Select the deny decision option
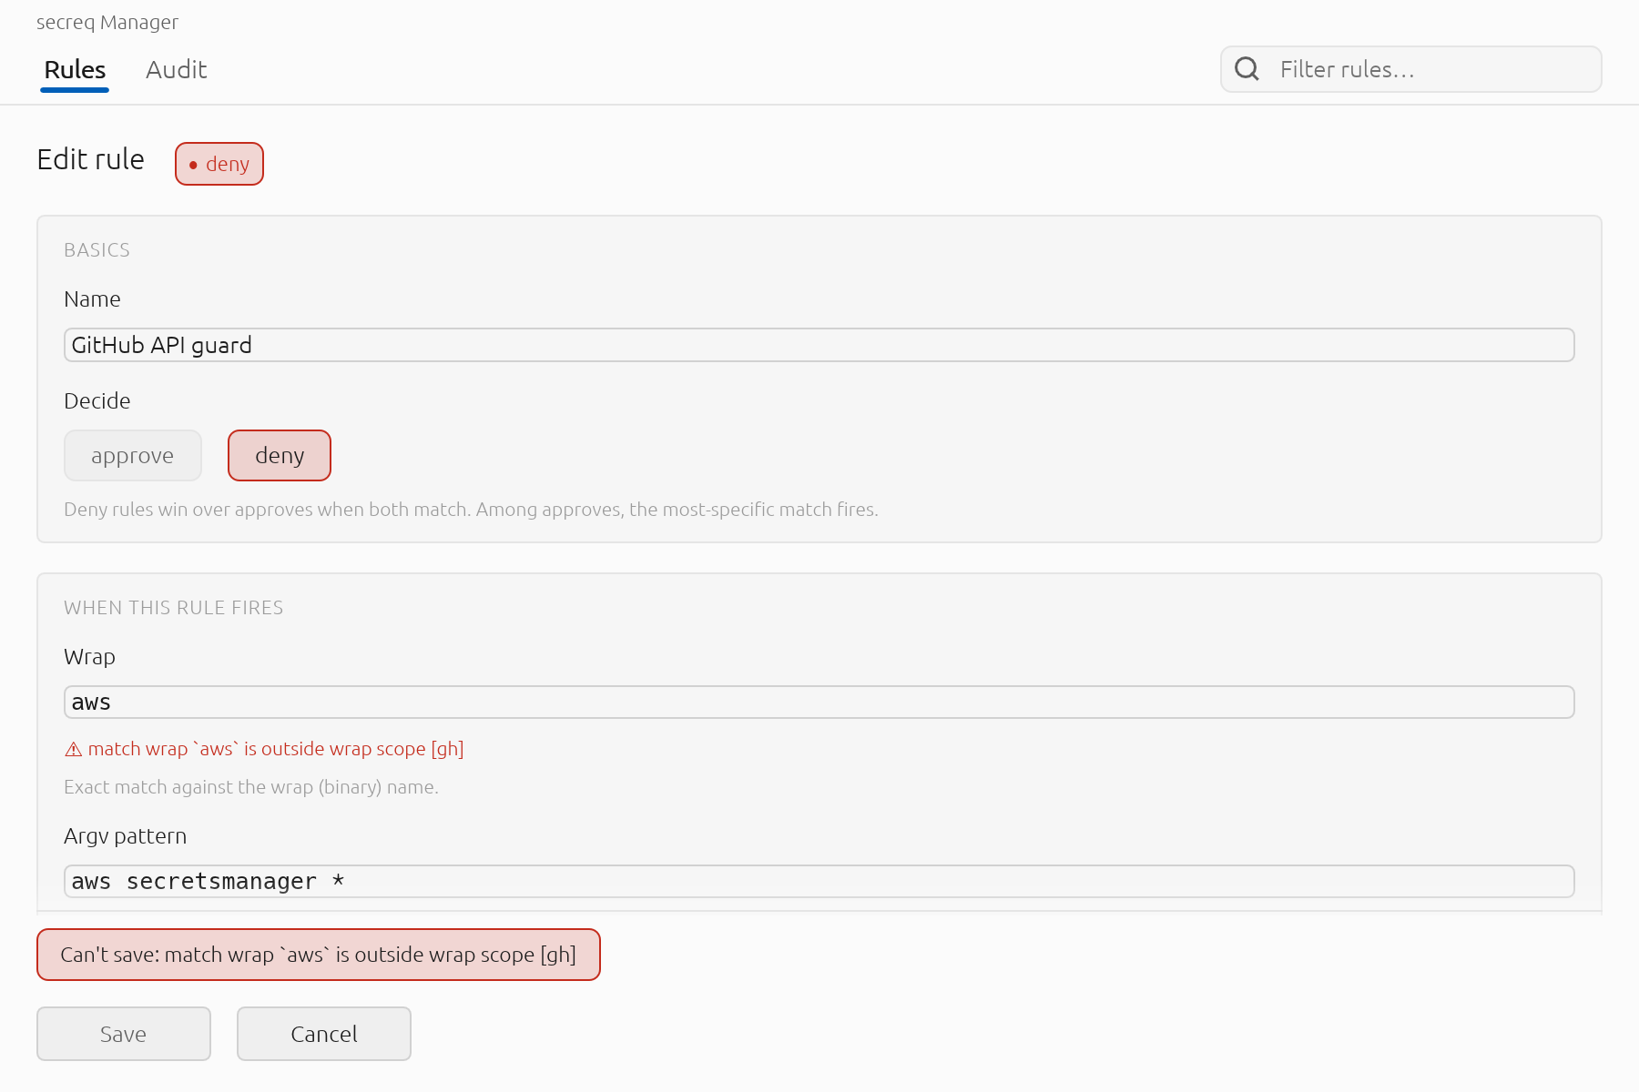Image resolution: width=1639 pixels, height=1092 pixels. 280,455
